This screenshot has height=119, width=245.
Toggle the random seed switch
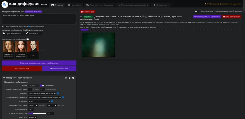[x=42, y=86]
